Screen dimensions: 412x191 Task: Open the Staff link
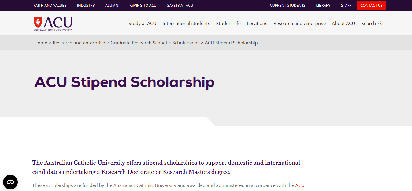tap(346, 5)
